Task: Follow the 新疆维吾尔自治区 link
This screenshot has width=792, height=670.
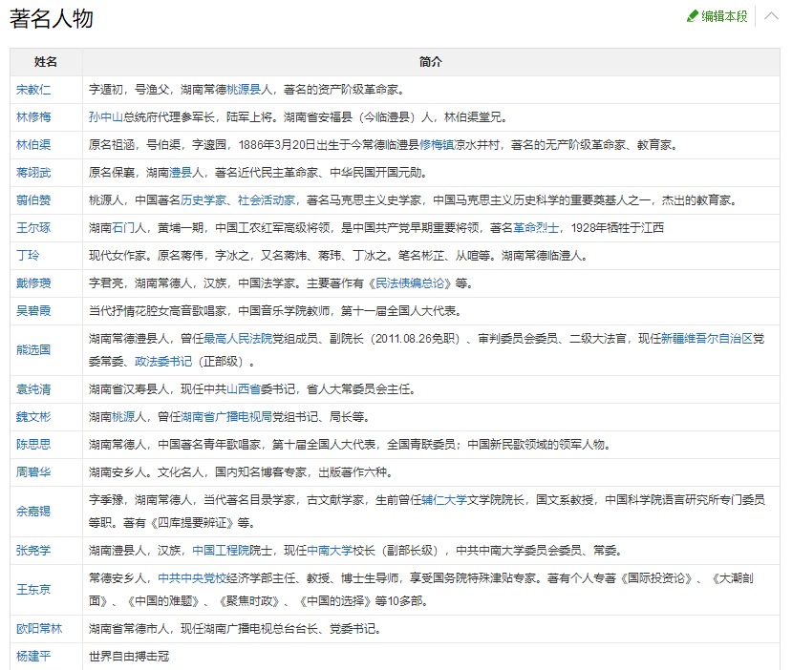Action: [707, 339]
